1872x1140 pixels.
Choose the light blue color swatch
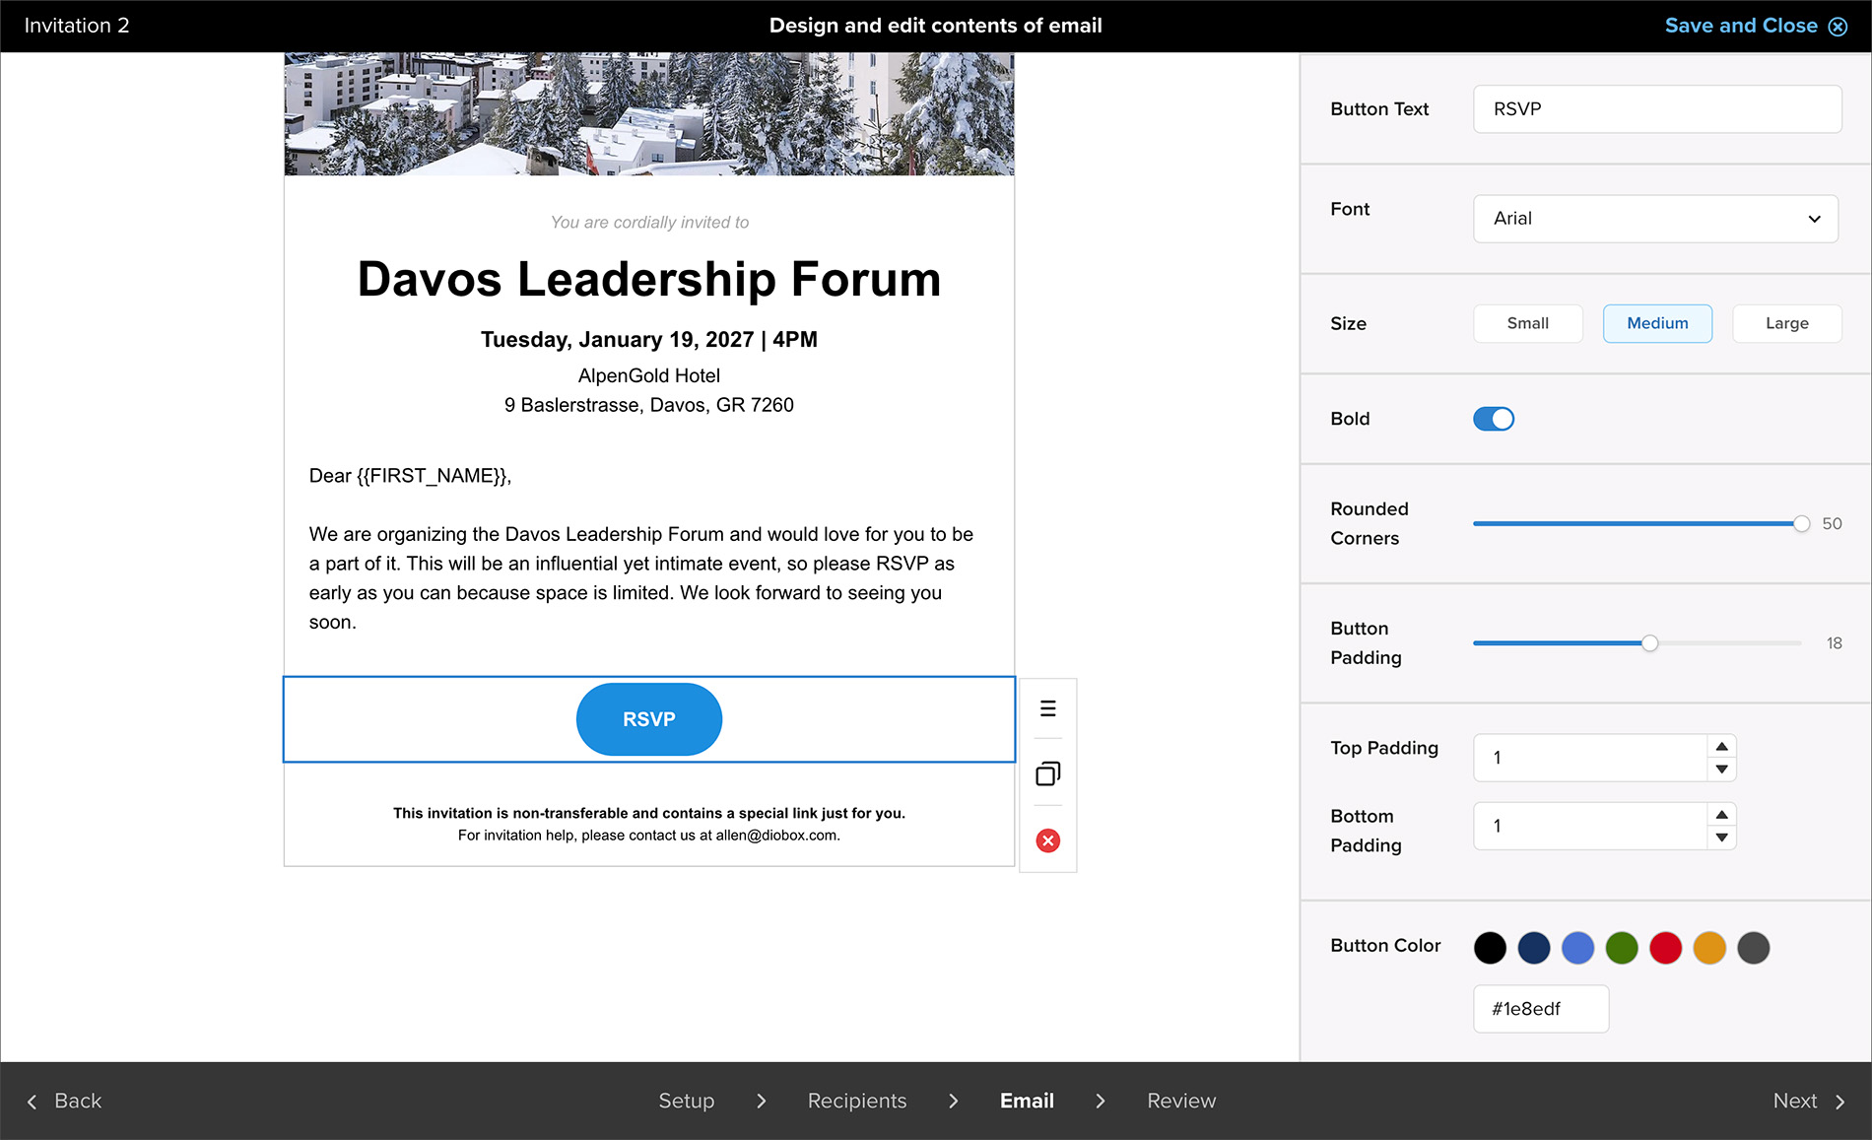click(1577, 948)
